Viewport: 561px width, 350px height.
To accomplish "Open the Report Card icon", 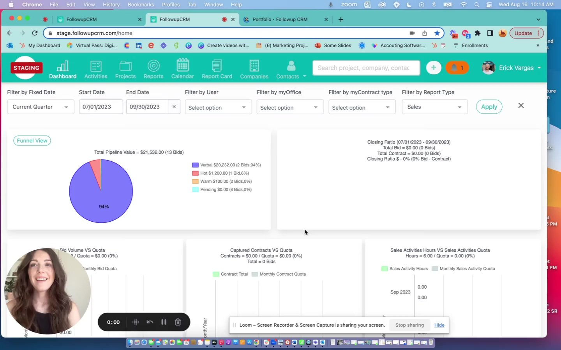I will (x=217, y=66).
